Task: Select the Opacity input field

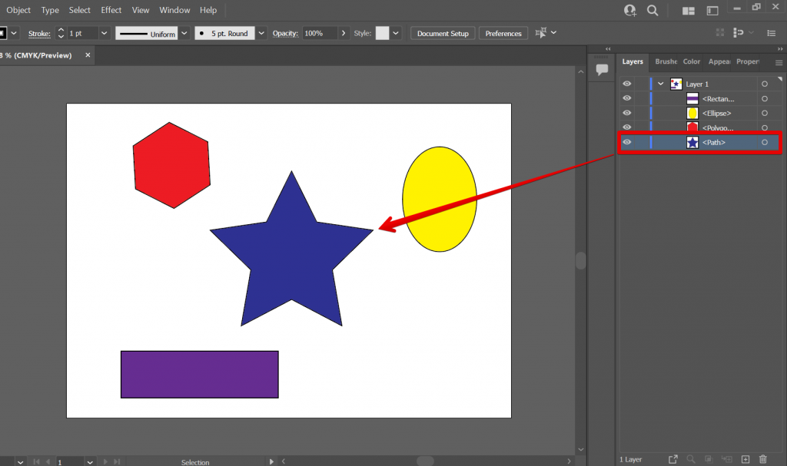Action: (317, 33)
